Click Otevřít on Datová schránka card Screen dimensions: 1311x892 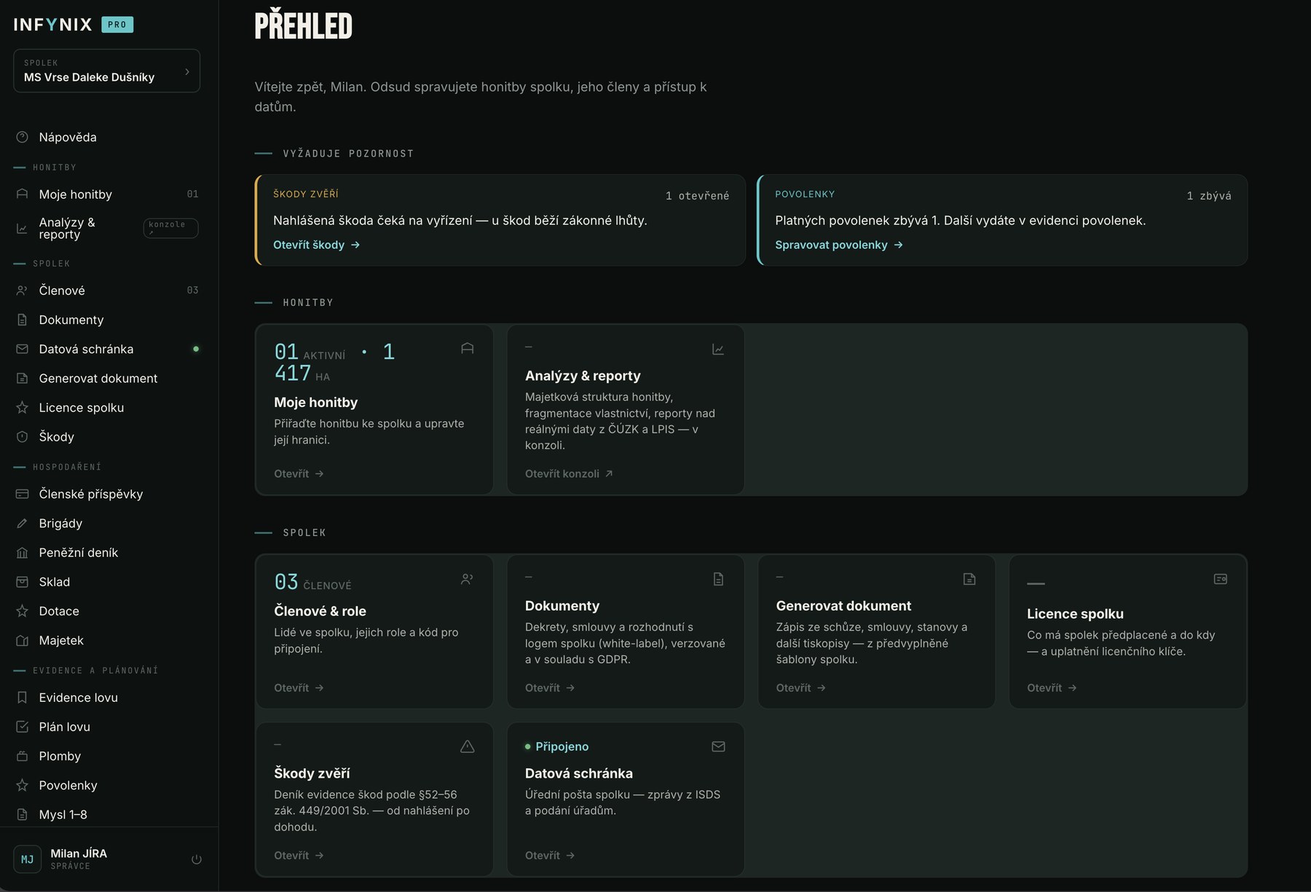tap(550, 856)
